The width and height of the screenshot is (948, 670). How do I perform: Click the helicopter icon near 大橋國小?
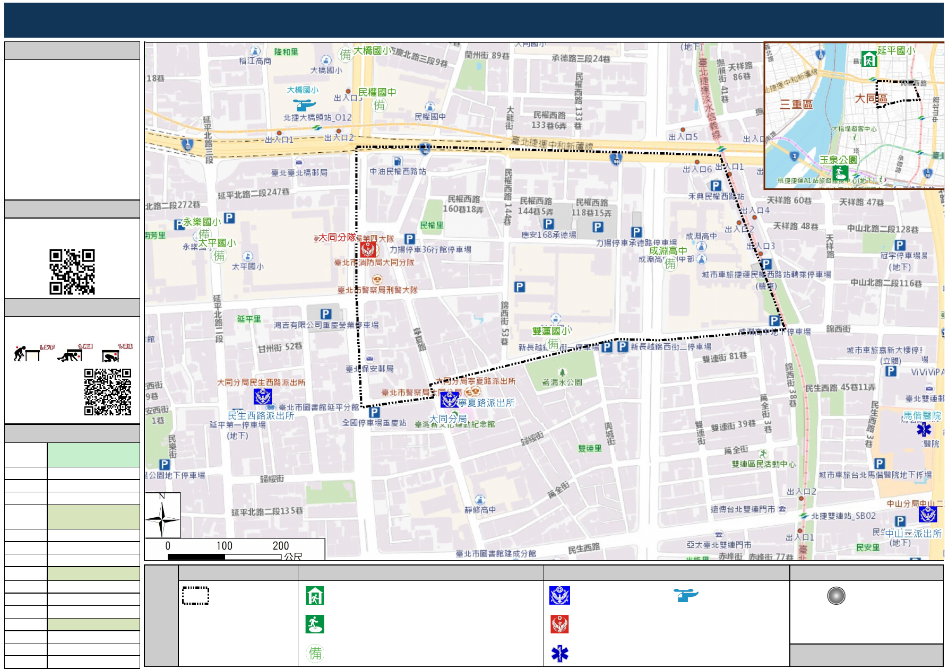click(305, 105)
